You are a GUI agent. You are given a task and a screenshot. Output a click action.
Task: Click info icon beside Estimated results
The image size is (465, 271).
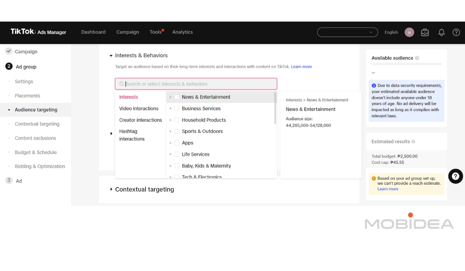[x=413, y=142]
